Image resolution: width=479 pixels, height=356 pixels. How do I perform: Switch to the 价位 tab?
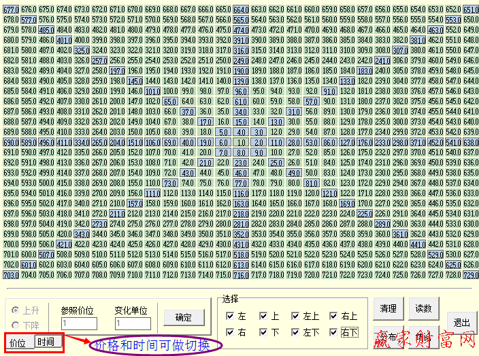18,342
